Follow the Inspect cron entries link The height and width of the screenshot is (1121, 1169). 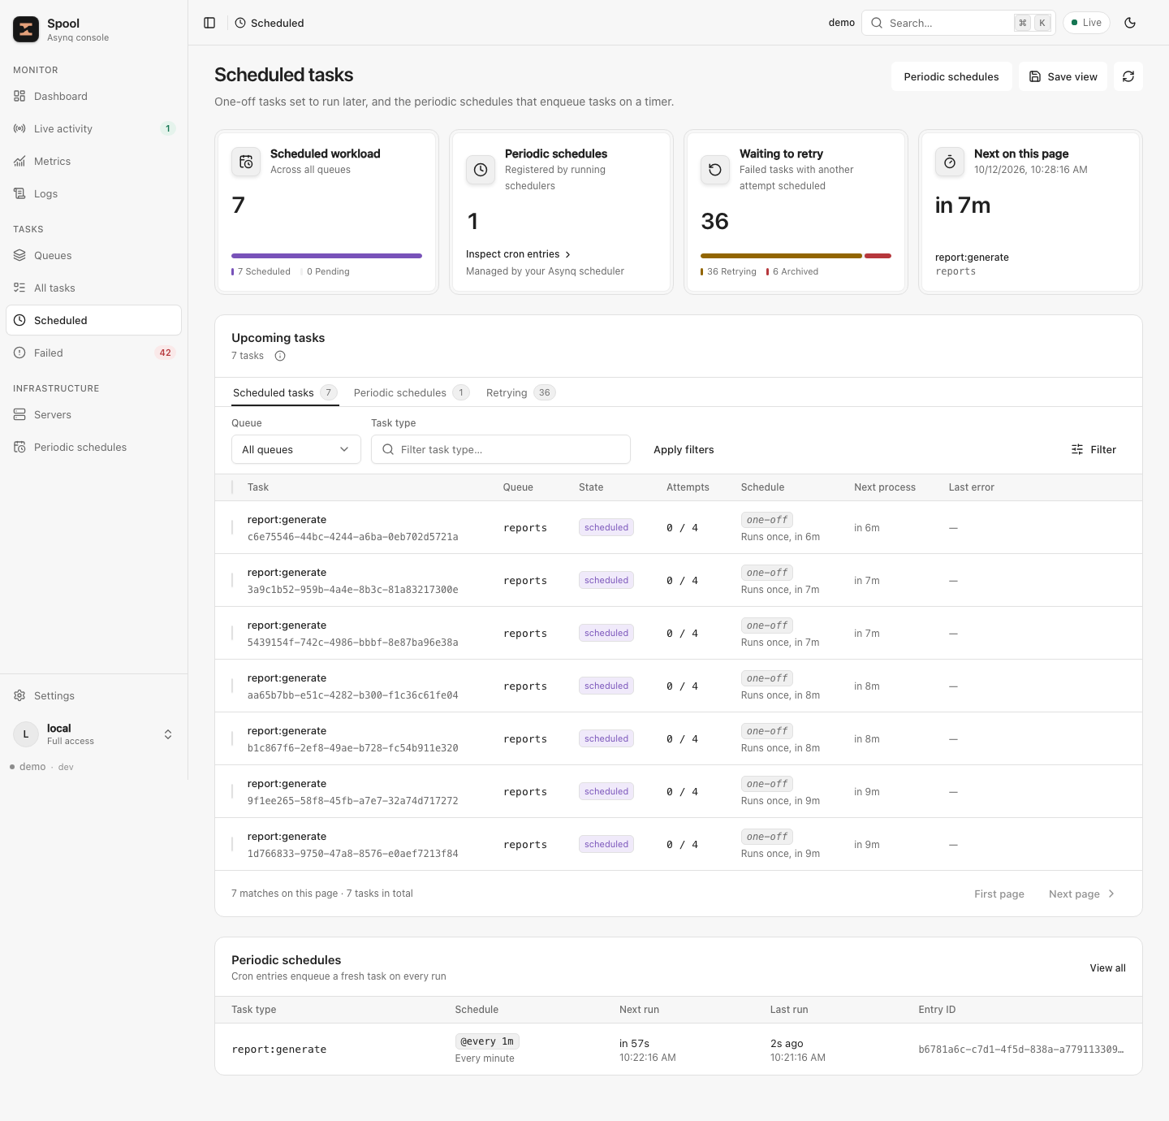[x=519, y=254]
